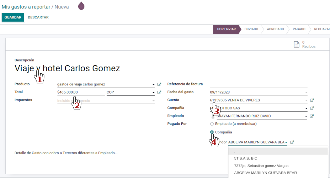Open external link beside Cuenta field
The image size is (330, 178).
312,100
